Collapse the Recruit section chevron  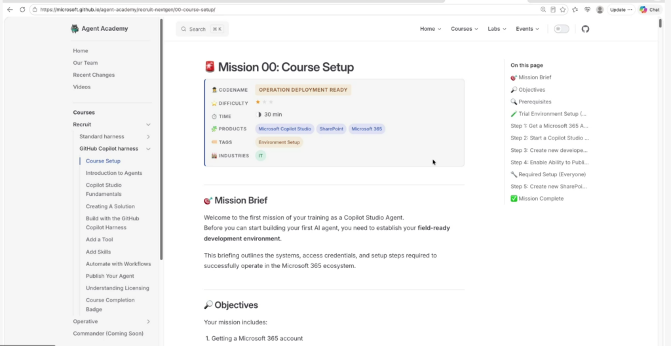148,125
